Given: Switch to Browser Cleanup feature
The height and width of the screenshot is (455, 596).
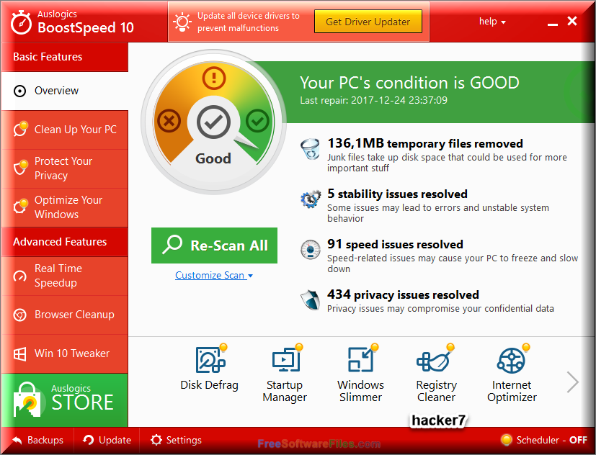Looking at the screenshot, I should point(65,315).
